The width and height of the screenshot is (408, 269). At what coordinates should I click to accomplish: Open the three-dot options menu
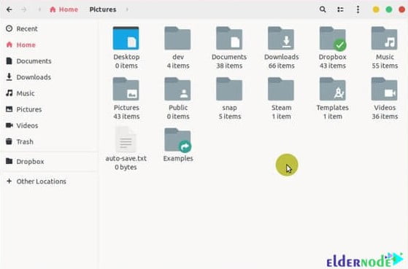358,9
